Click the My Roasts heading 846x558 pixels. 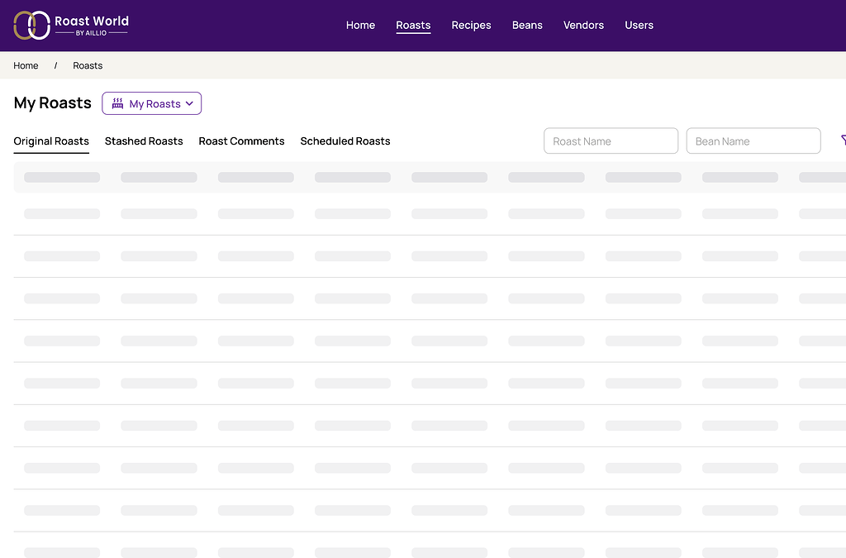(x=52, y=103)
